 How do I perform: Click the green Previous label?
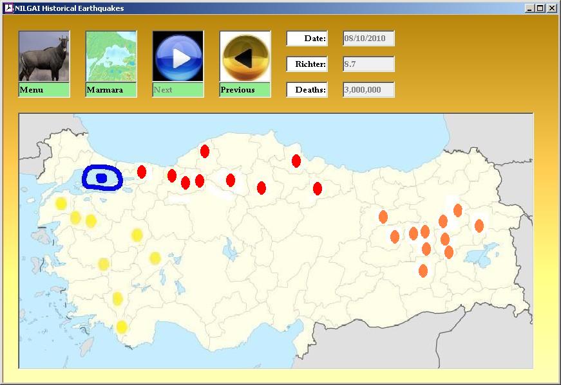pos(245,90)
